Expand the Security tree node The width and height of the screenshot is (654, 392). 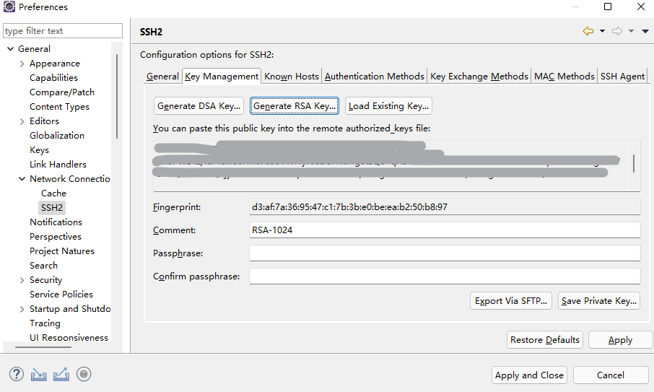point(22,280)
